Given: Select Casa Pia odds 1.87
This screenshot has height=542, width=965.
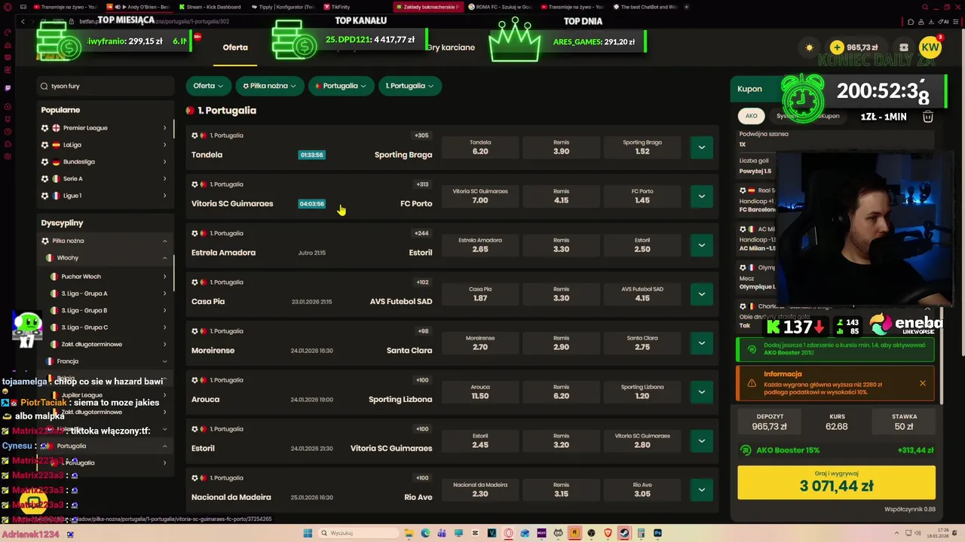Looking at the screenshot, I should pos(480,294).
